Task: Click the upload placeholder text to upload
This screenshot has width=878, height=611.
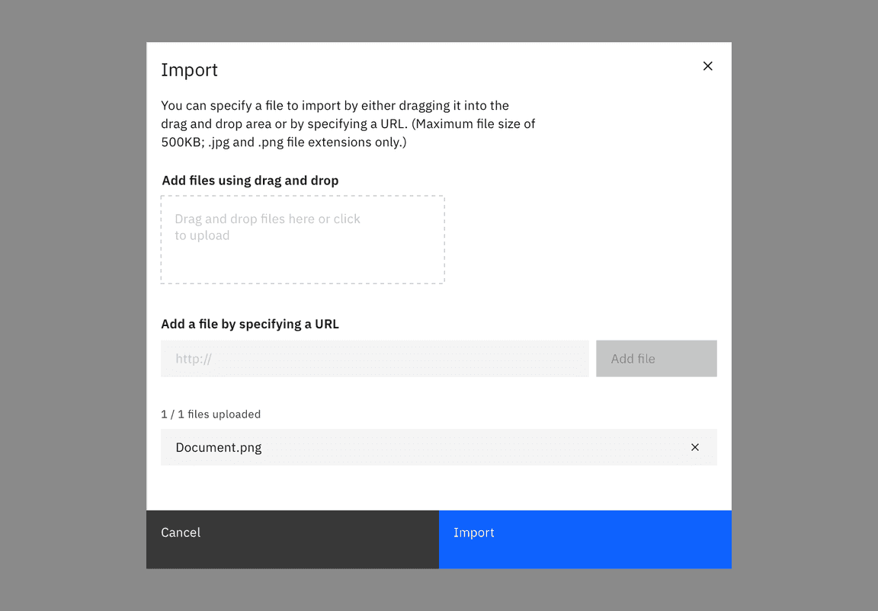Action: (268, 226)
